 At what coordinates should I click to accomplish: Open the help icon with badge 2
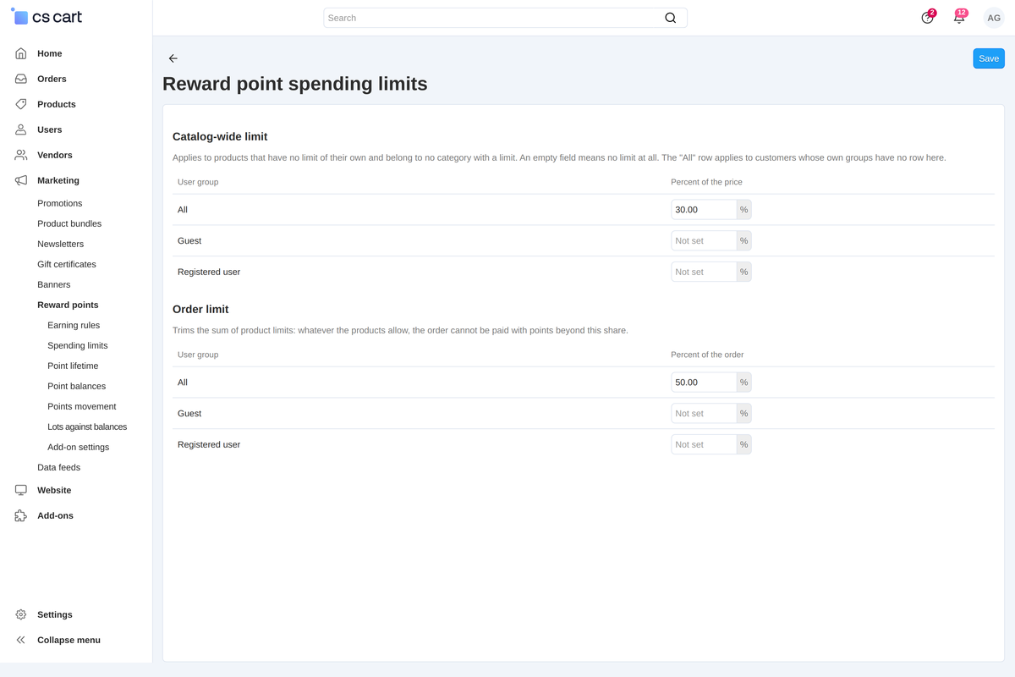(x=928, y=17)
